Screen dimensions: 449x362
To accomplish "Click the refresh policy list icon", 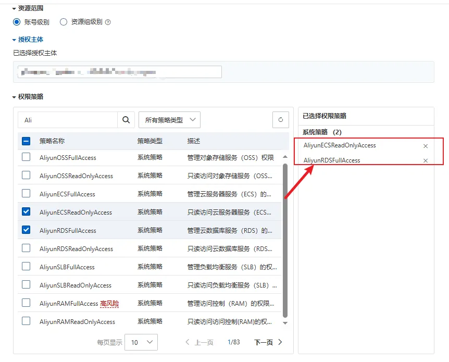I will coord(281,120).
